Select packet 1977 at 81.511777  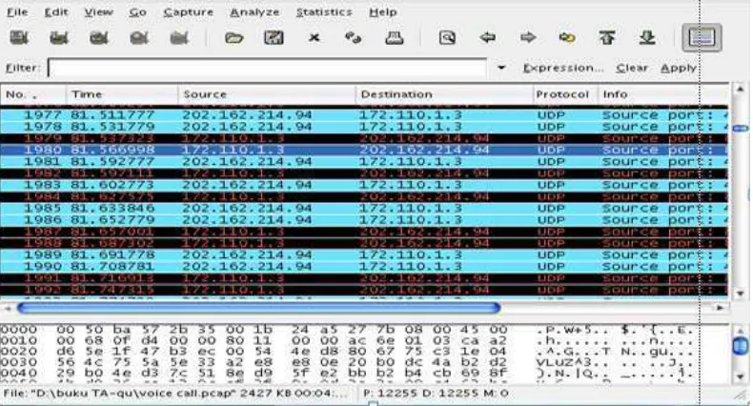point(364,115)
